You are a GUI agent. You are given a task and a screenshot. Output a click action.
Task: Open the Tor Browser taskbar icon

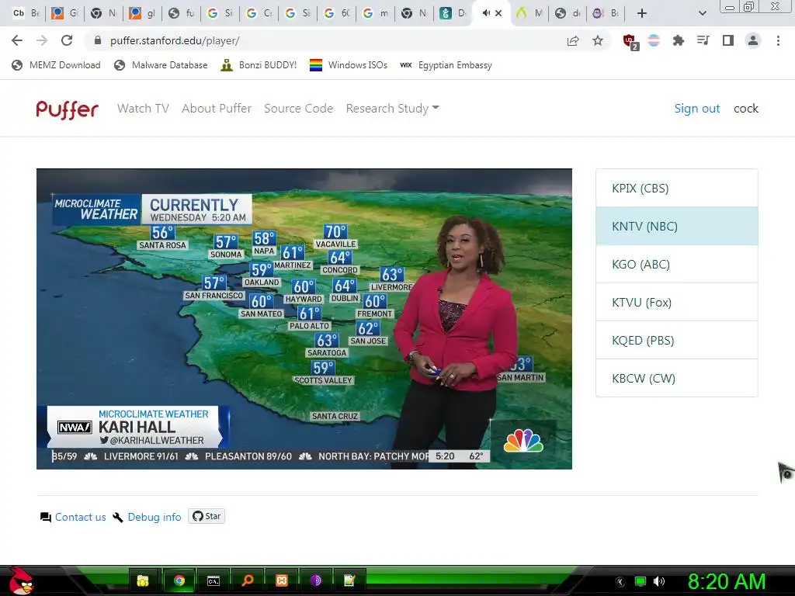316,580
